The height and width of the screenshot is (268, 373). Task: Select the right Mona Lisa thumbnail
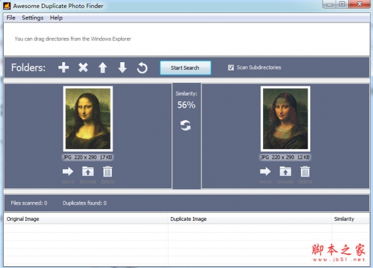[285, 119]
